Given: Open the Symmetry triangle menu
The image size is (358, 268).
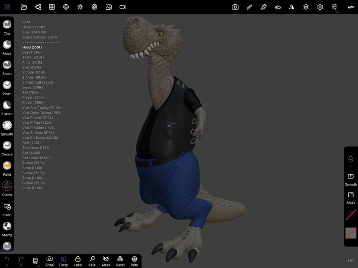Looking at the screenshot, I should tap(291, 7).
